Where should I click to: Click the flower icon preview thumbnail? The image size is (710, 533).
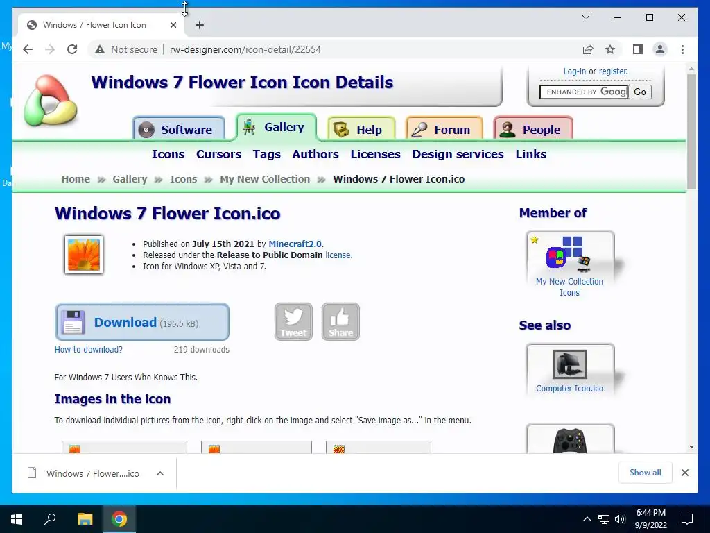(x=84, y=255)
